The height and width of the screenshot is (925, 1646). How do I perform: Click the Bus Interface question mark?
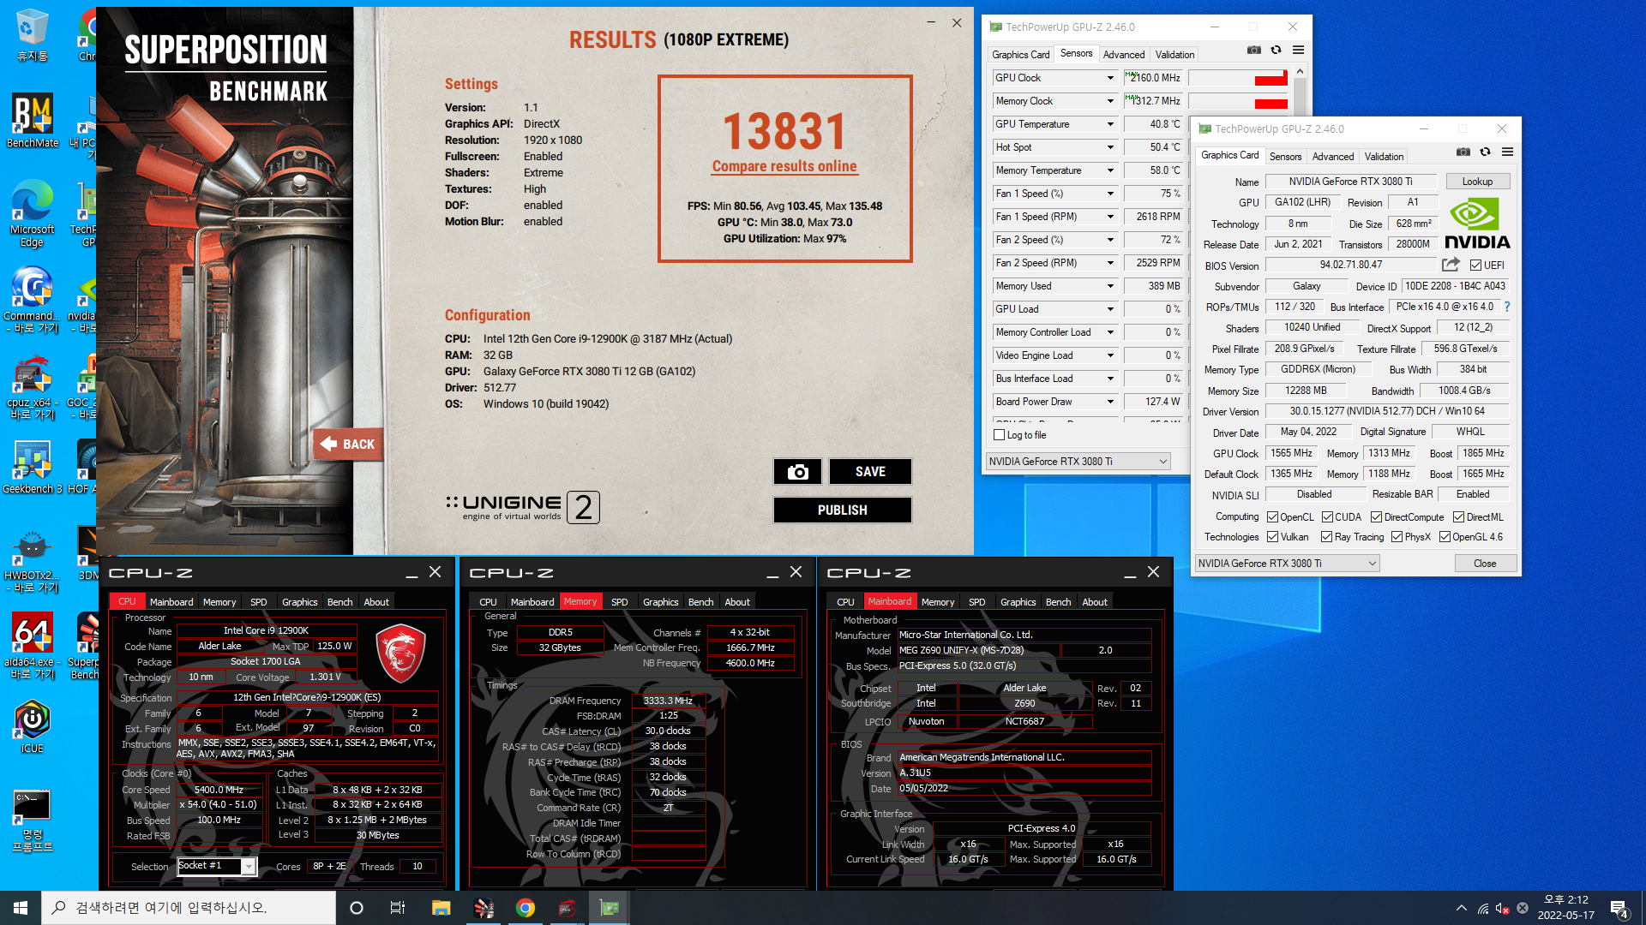pos(1506,307)
